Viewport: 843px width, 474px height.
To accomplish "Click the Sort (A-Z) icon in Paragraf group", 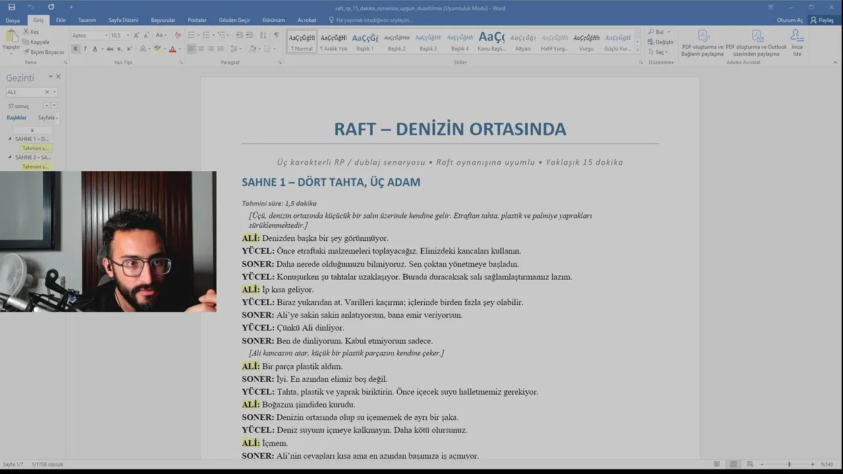I will [263, 35].
